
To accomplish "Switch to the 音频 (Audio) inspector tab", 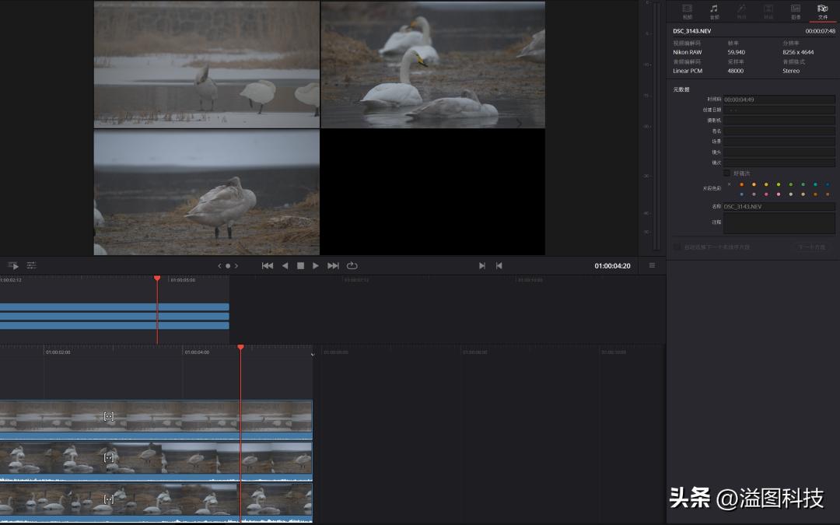I will pyautogui.click(x=714, y=11).
